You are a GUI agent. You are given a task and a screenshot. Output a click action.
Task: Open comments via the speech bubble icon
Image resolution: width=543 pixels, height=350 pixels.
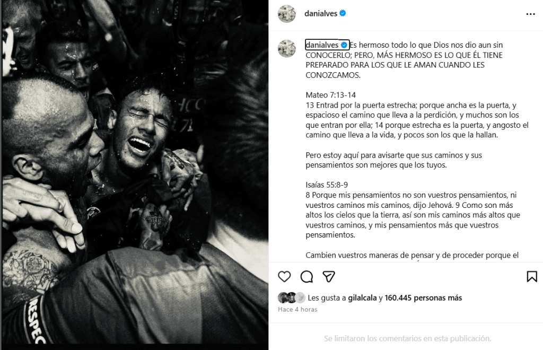[306, 277]
